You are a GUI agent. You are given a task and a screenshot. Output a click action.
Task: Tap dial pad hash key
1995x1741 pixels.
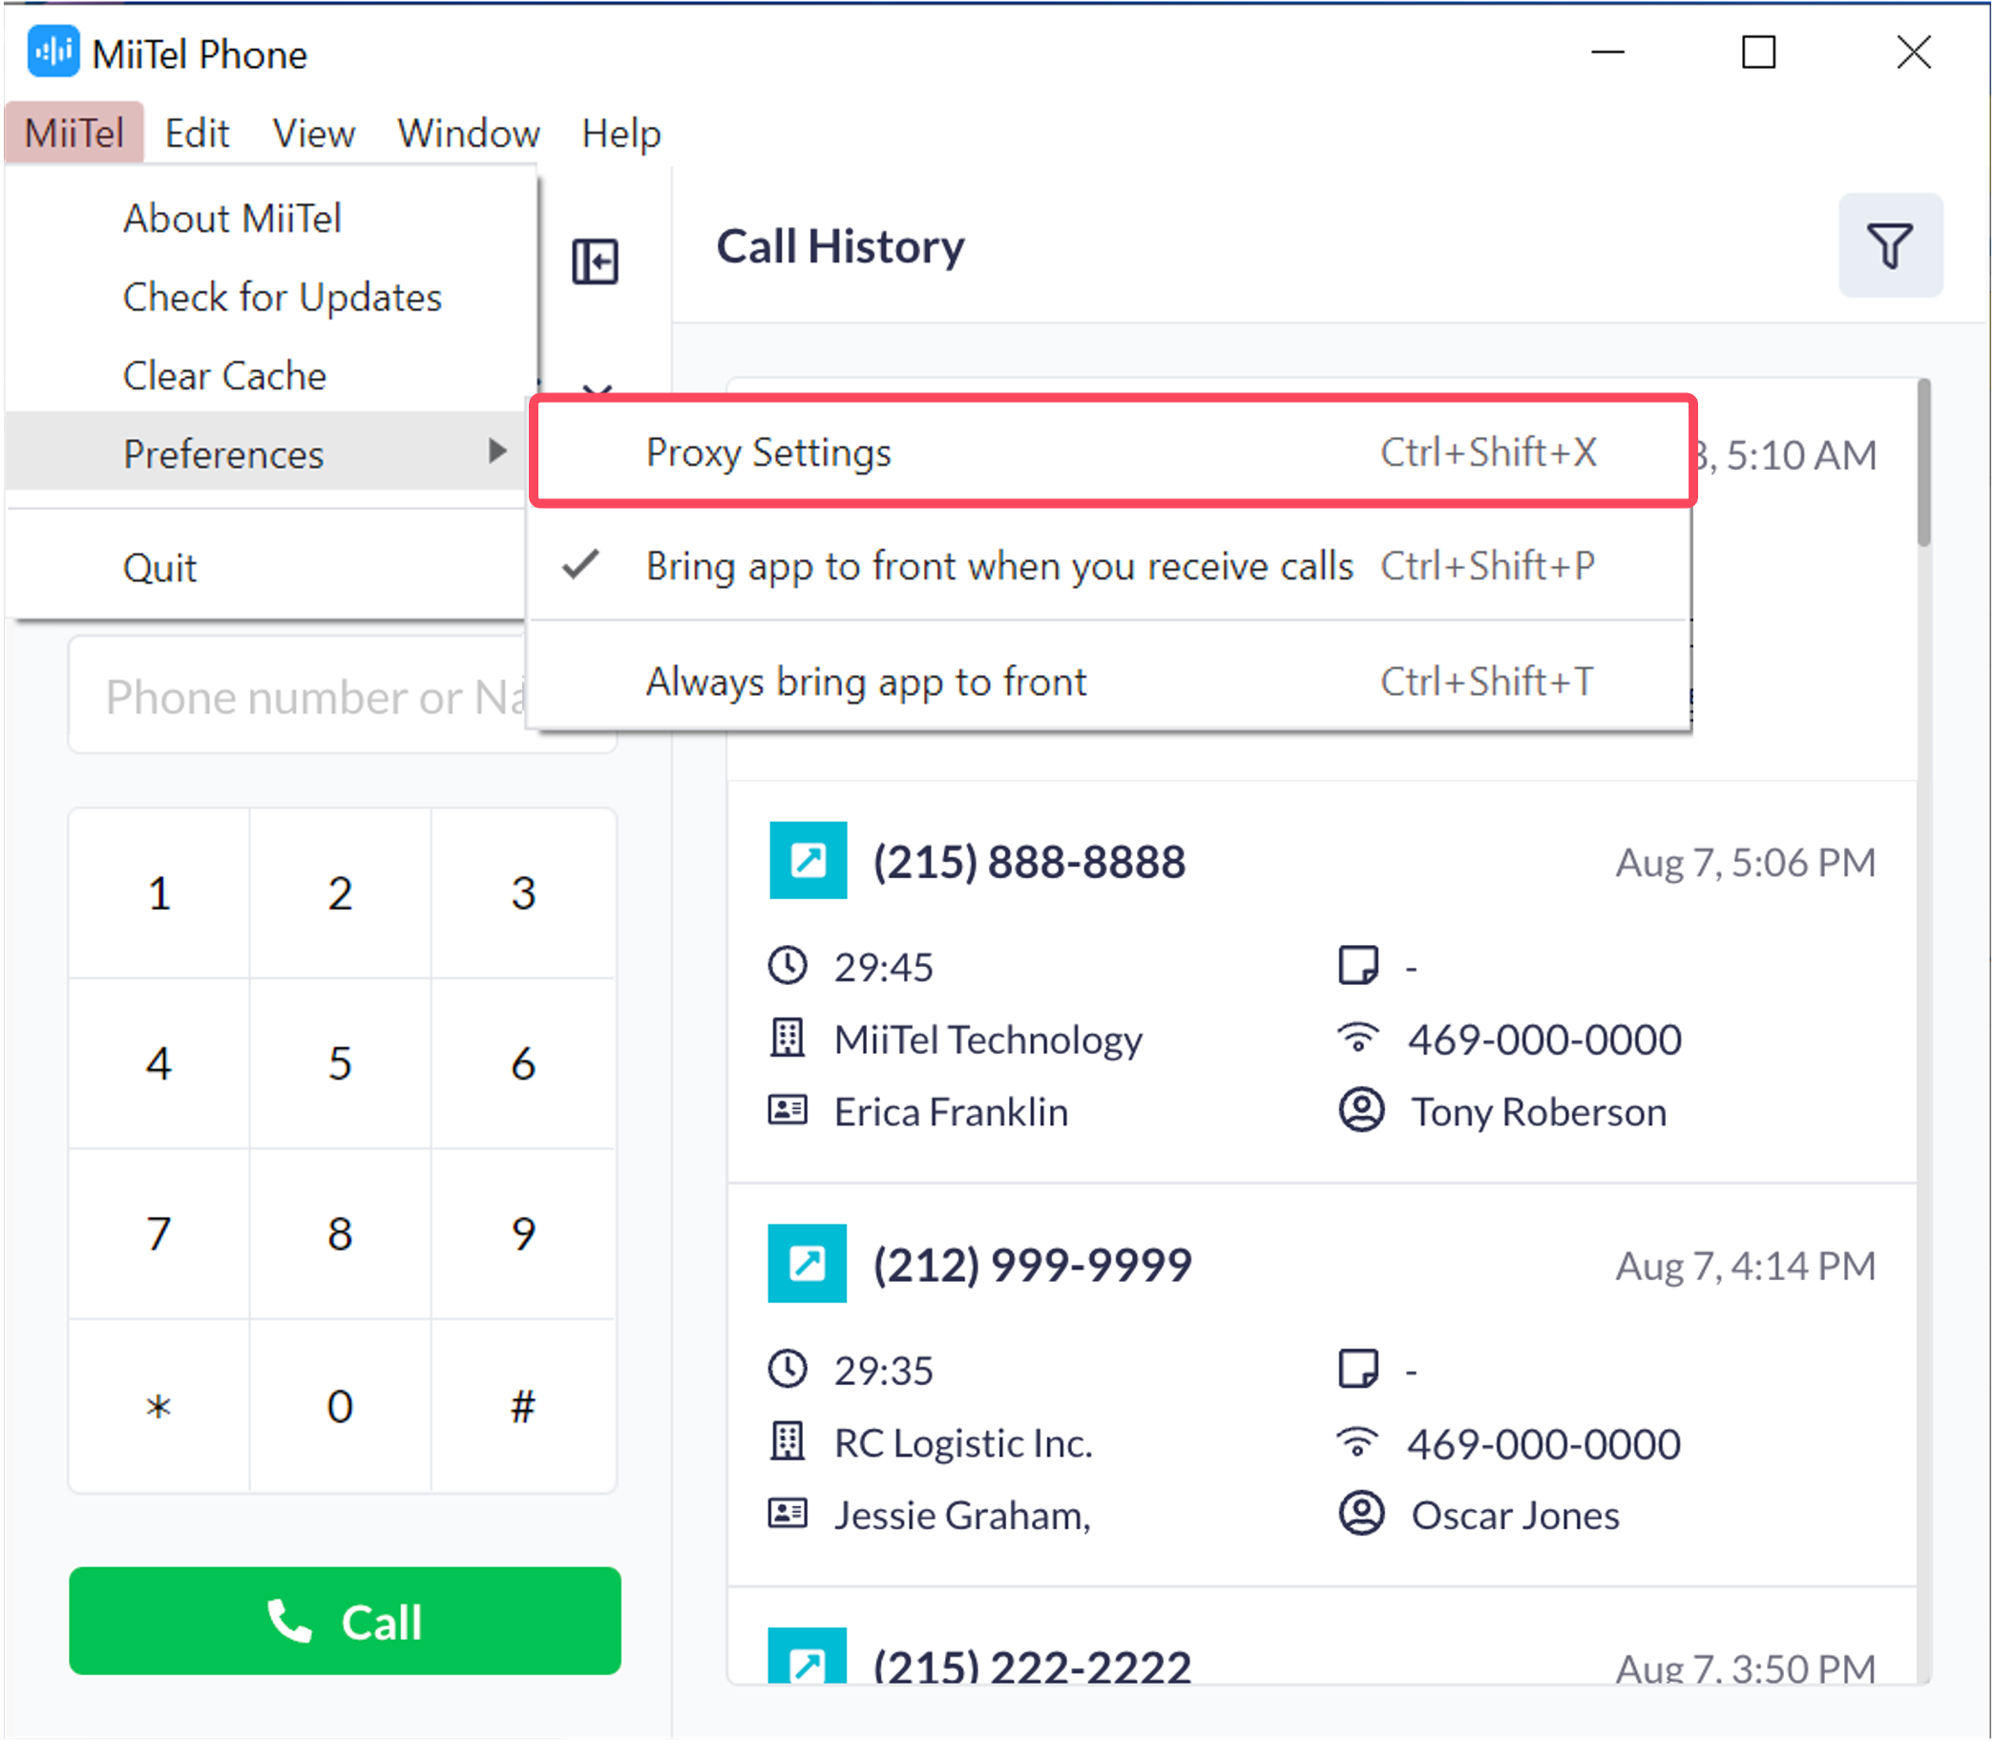(x=524, y=1406)
